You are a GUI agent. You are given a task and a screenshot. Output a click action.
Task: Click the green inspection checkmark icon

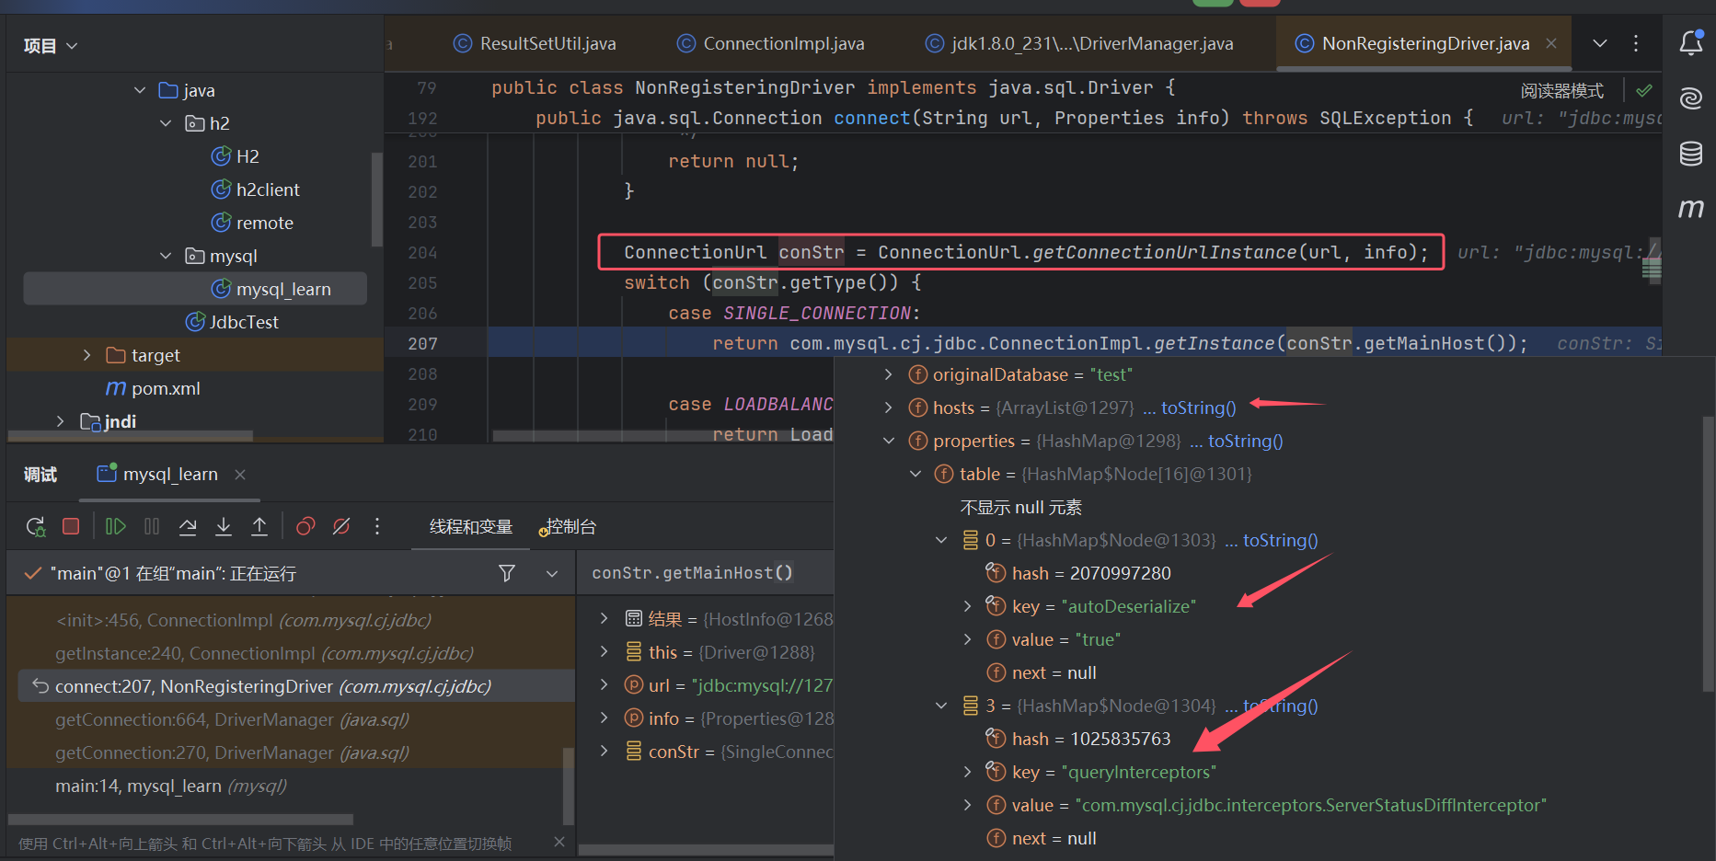point(1644,90)
